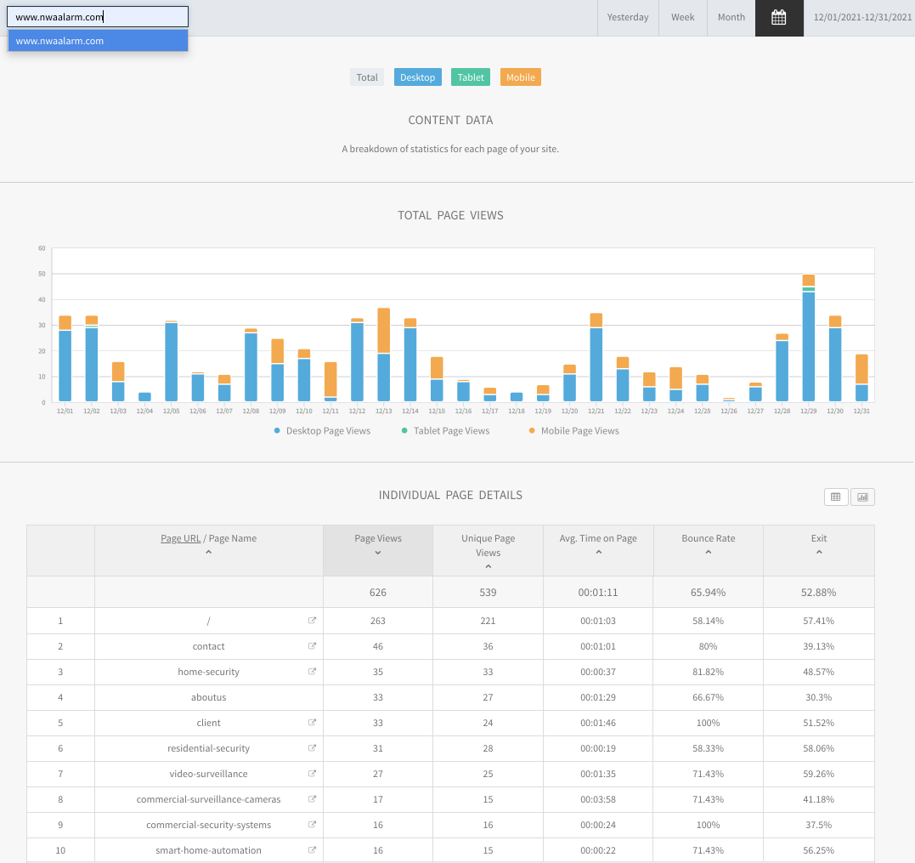Open the calendar date picker icon
The image size is (915, 863).
[x=778, y=18]
